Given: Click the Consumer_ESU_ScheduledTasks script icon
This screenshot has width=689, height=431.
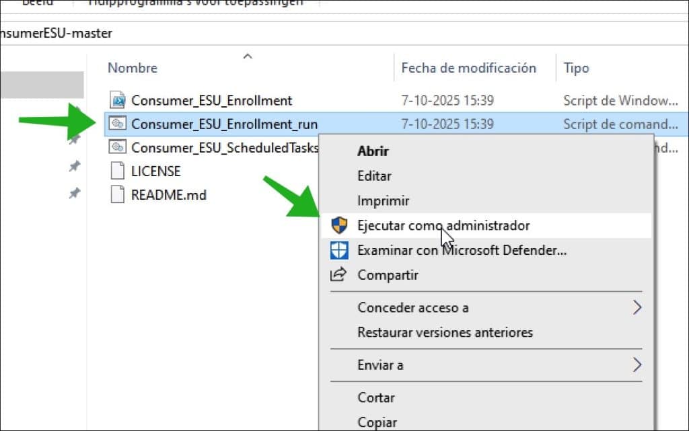Looking at the screenshot, I should click(118, 147).
